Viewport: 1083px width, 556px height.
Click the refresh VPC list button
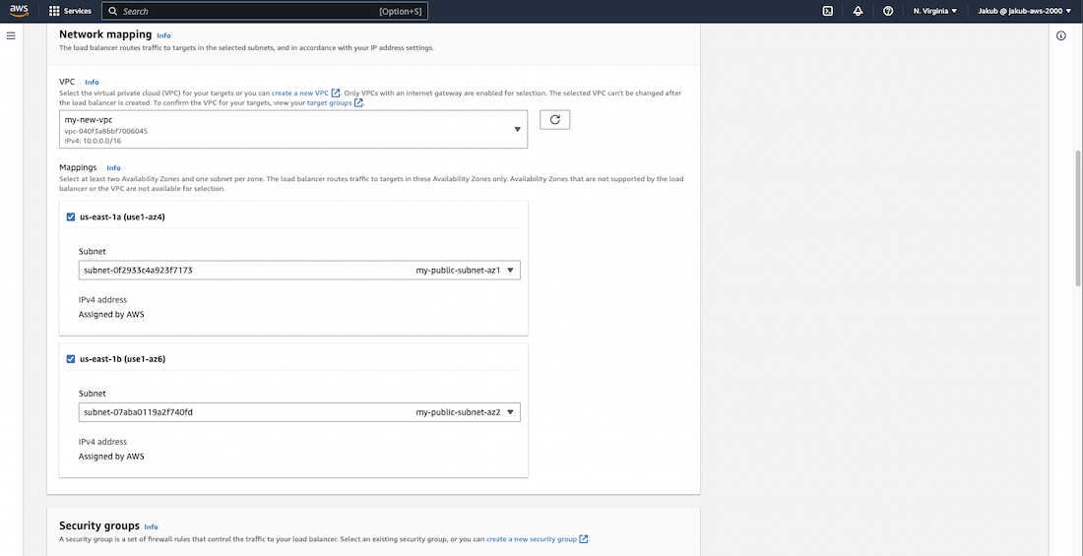click(555, 119)
